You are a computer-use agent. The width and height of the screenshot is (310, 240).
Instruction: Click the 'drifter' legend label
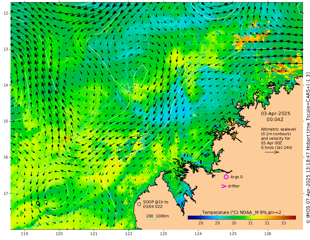coord(234,186)
